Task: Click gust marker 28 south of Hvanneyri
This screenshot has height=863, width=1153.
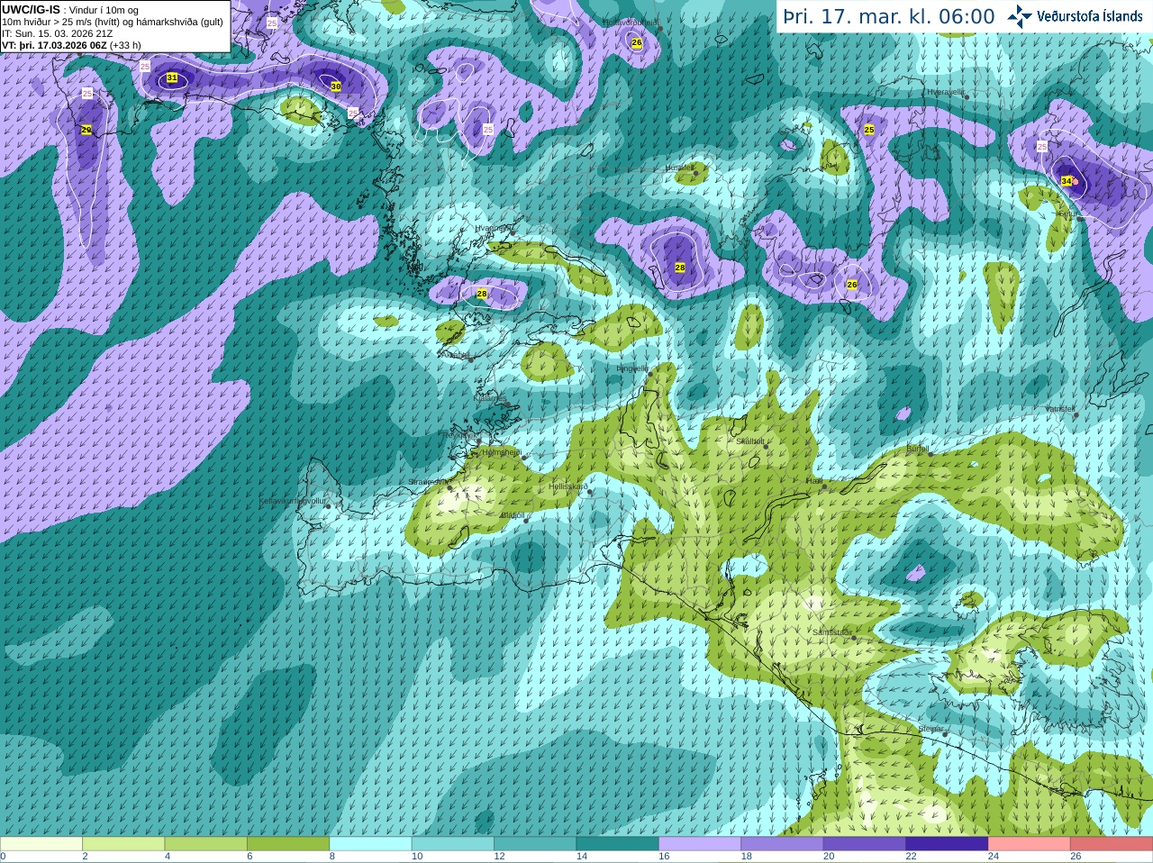Action: pos(482,294)
